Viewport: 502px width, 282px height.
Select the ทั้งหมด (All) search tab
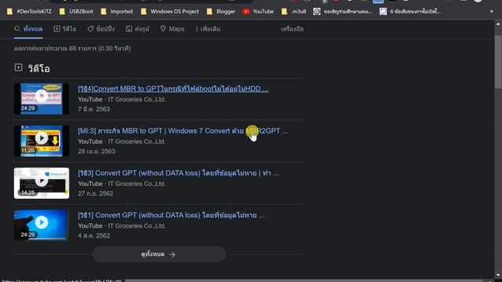[28, 29]
